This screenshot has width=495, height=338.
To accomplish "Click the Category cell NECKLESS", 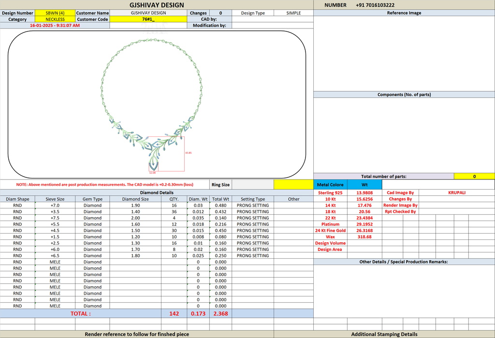I will click(x=55, y=19).
